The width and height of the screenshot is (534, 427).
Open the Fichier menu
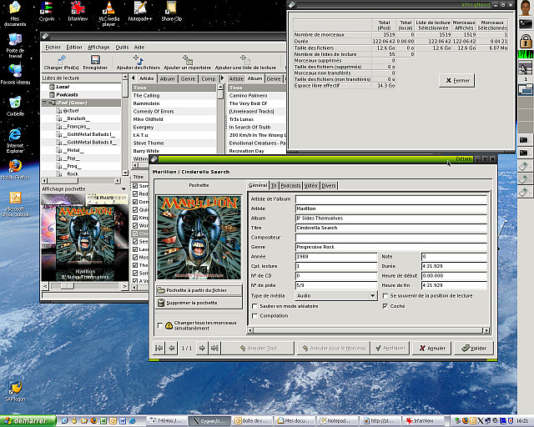[x=53, y=48]
